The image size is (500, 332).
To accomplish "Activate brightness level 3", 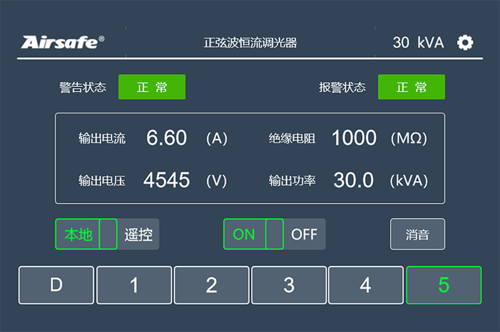I will (x=288, y=285).
